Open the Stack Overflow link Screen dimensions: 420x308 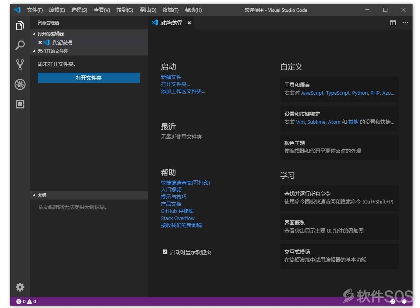click(178, 218)
